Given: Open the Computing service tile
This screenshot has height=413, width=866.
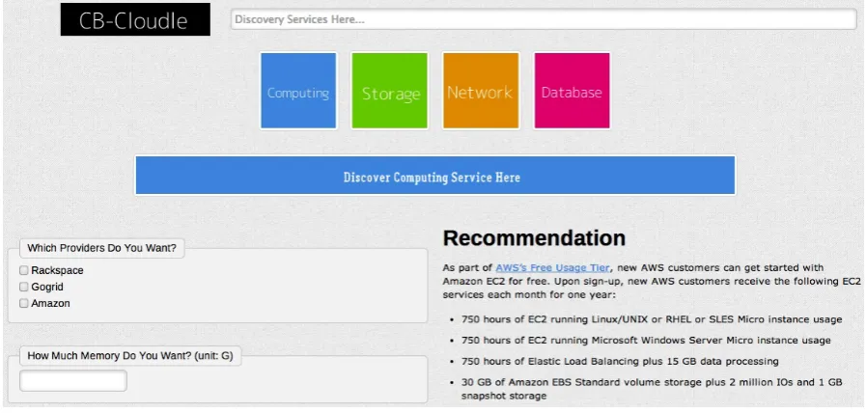Looking at the screenshot, I should point(298,91).
